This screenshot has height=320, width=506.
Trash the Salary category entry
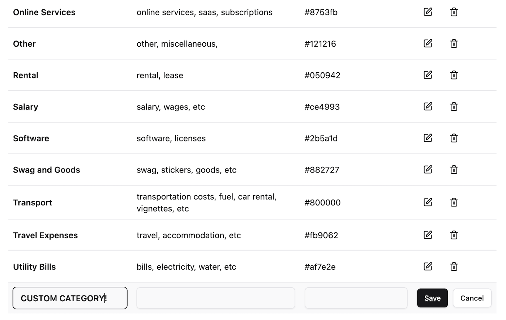coord(454,106)
